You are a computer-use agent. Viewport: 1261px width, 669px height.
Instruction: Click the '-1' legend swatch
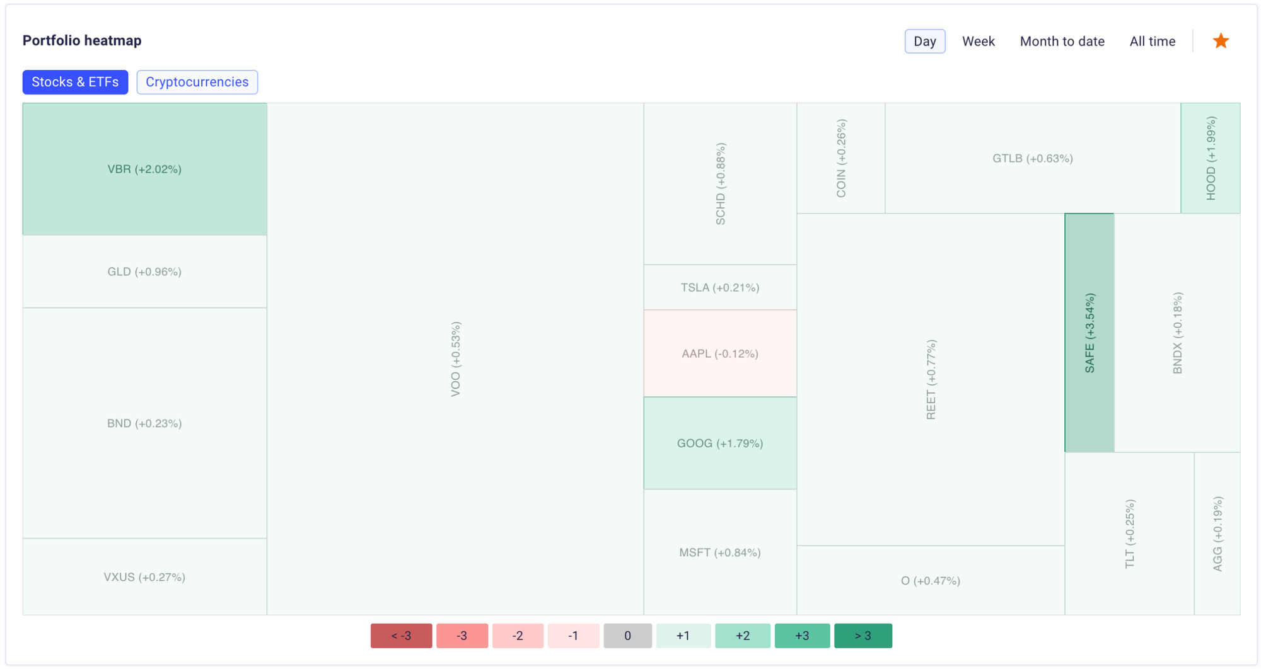(x=573, y=636)
